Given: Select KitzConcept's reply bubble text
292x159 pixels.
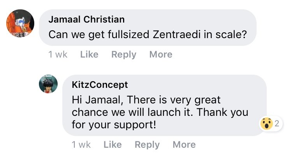Looking at the screenshot, I should pyautogui.click(x=165, y=105).
